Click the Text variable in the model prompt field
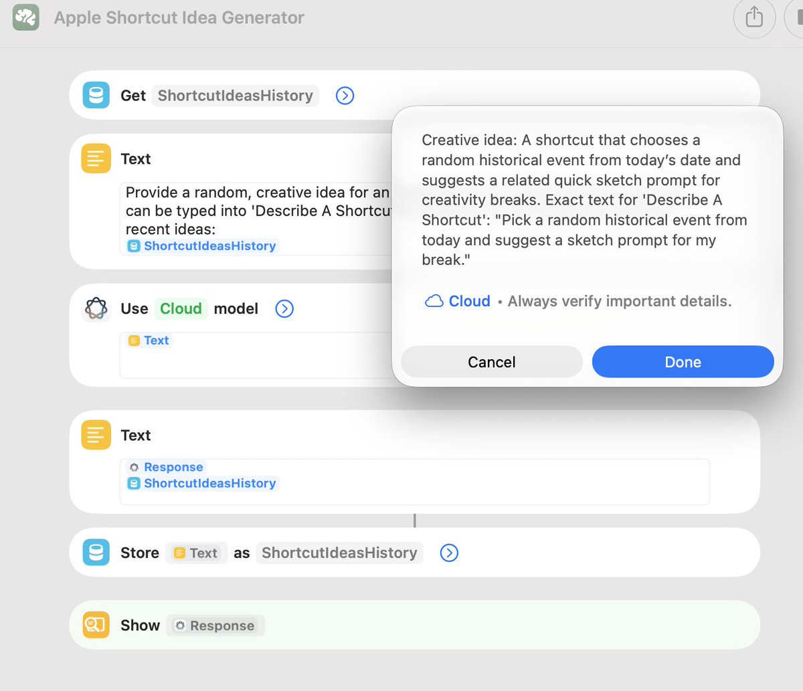The image size is (803, 691). coord(149,340)
